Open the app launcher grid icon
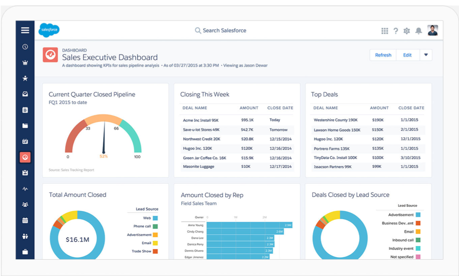Viewport: 459px width, 276px height. [384, 31]
